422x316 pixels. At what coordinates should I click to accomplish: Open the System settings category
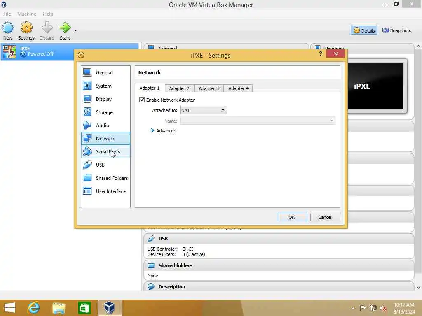coord(105,86)
